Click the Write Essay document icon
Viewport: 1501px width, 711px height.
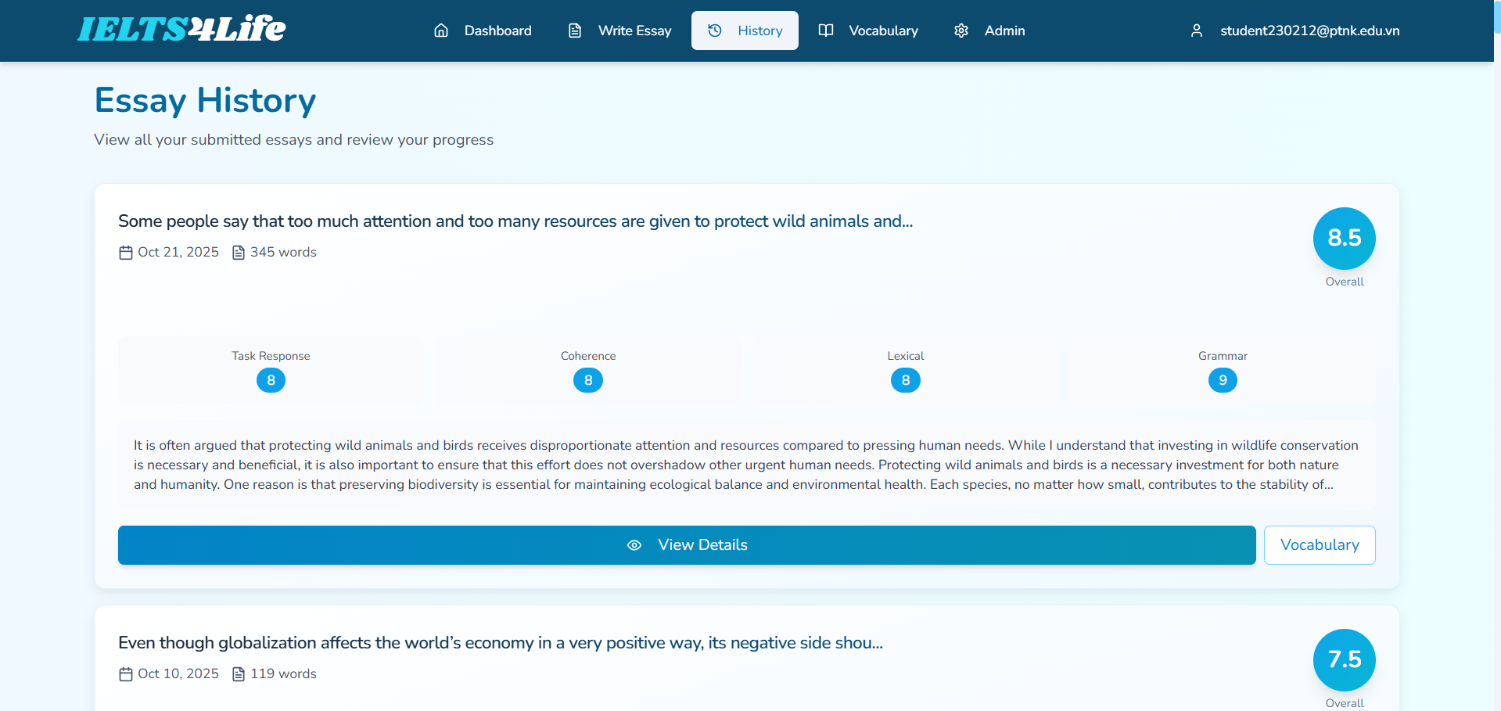575,31
